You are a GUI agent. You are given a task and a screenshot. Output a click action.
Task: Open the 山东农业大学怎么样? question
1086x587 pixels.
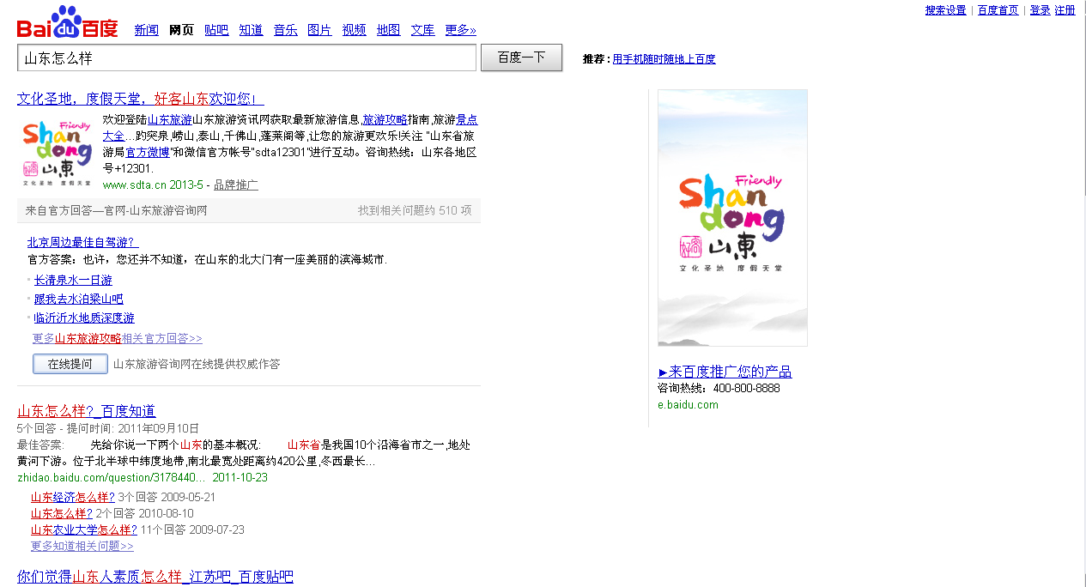84,530
